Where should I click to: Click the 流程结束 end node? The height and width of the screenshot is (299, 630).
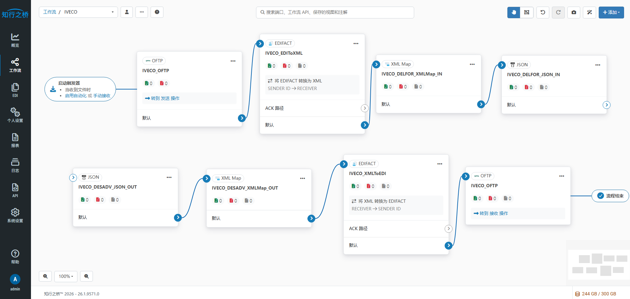[610, 196]
